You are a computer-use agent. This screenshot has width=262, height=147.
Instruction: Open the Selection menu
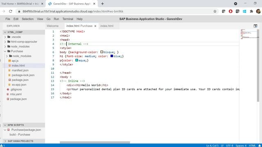click(28, 19)
